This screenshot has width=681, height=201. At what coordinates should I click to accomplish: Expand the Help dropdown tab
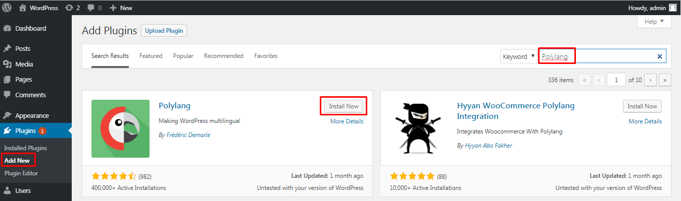[654, 22]
